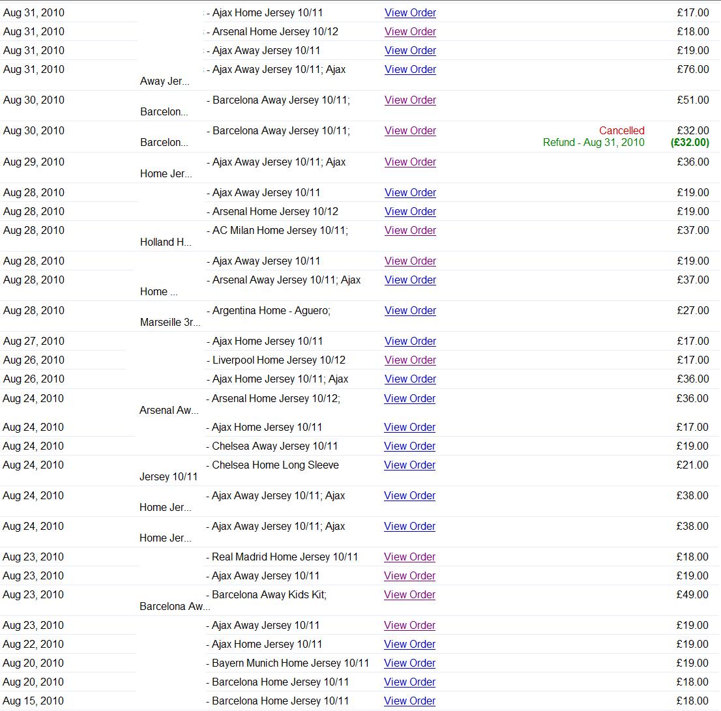Click 'AC Milan Home Jersey 10/11;' item text
The image size is (721, 711).
coord(280,231)
